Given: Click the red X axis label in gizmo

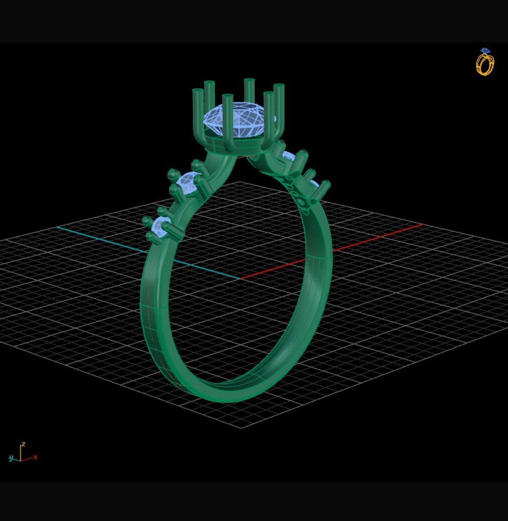Looking at the screenshot, I should click(x=35, y=457).
